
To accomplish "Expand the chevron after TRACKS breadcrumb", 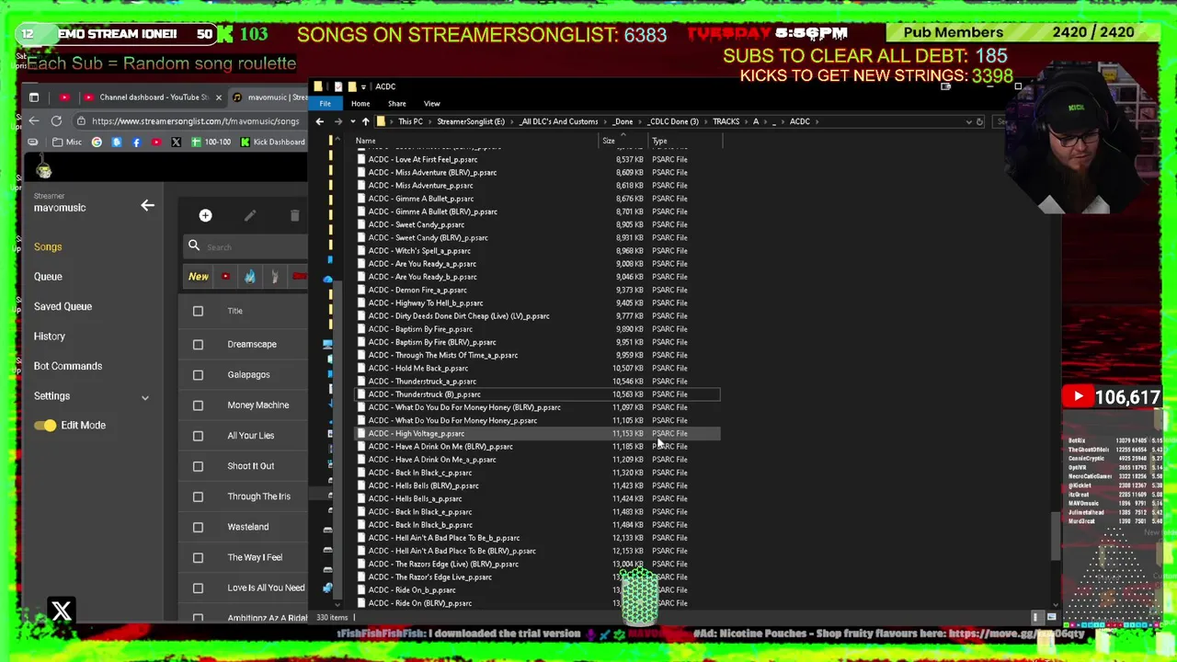I will point(747,121).
